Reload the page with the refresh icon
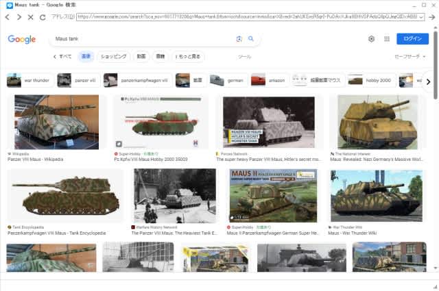This screenshot has width=439, height=291. pos(43,17)
